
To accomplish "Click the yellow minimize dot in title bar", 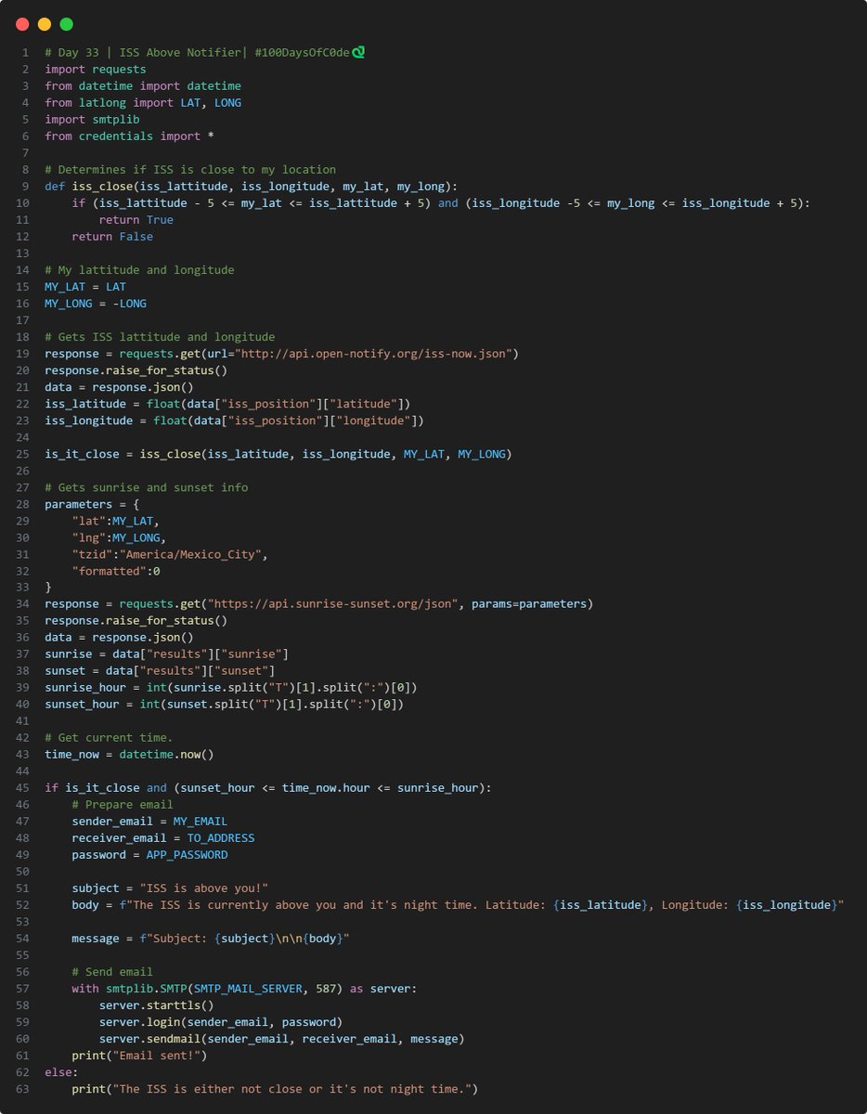I will (44, 23).
